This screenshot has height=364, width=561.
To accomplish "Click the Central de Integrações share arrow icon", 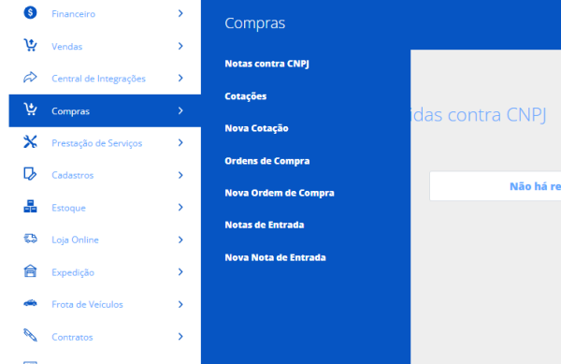I will tap(30, 77).
